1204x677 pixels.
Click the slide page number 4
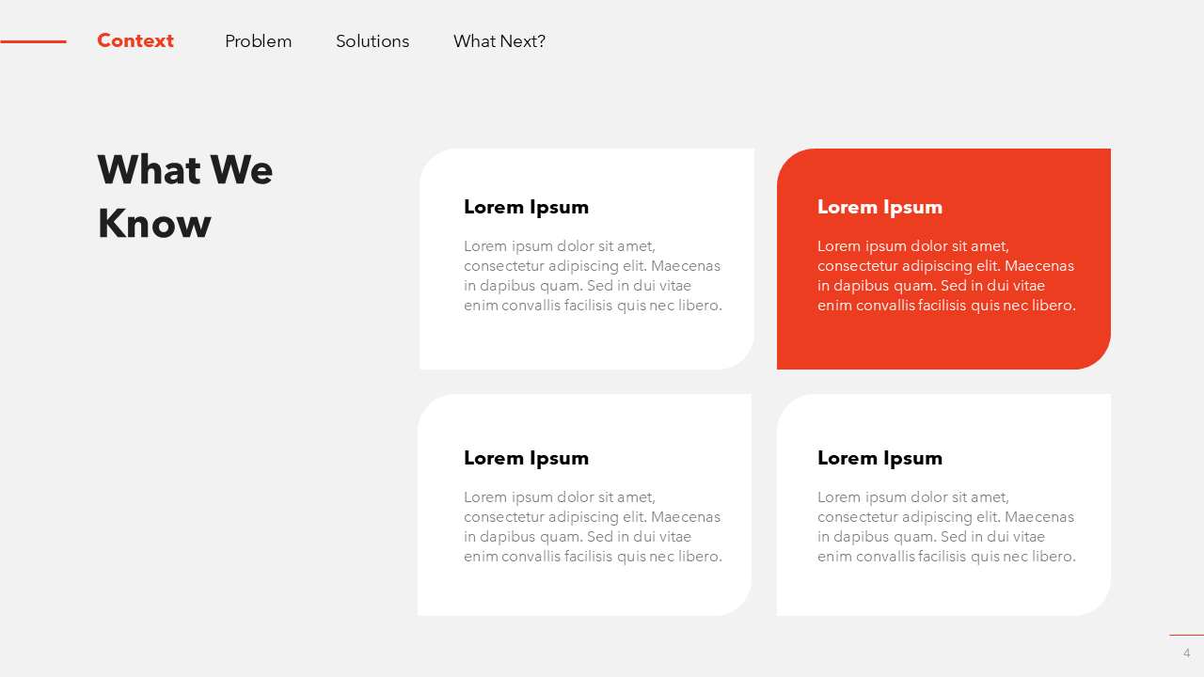(x=1186, y=653)
